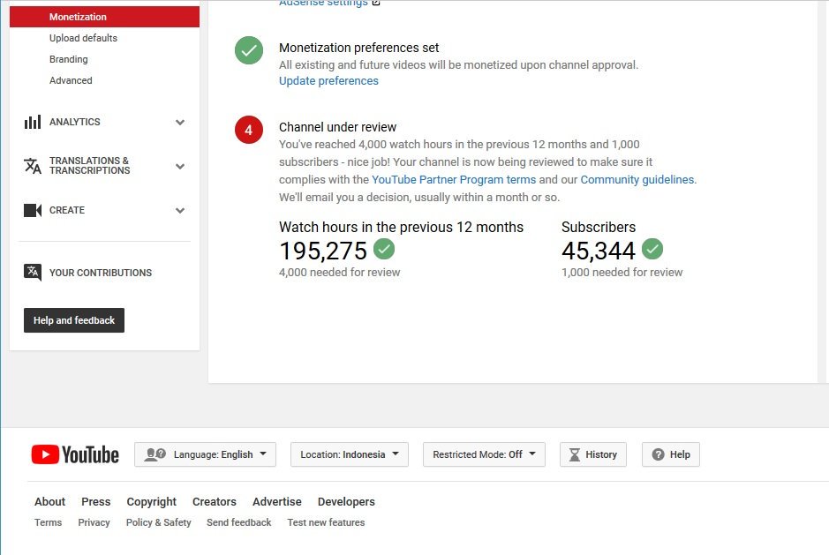Viewport: 829px width, 555px height.
Task: Open Policy & Safety footer link
Action: [159, 522]
